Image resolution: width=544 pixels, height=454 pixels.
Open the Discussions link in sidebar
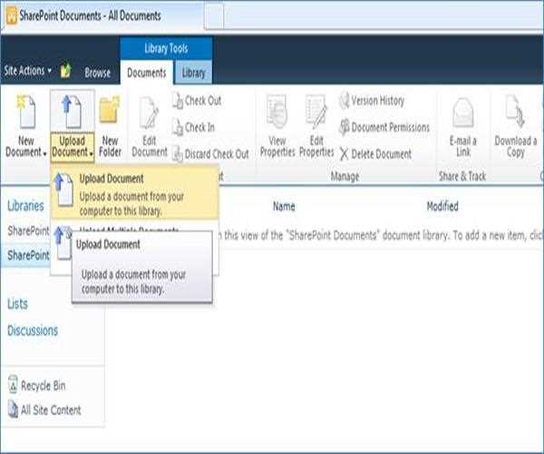point(33,331)
